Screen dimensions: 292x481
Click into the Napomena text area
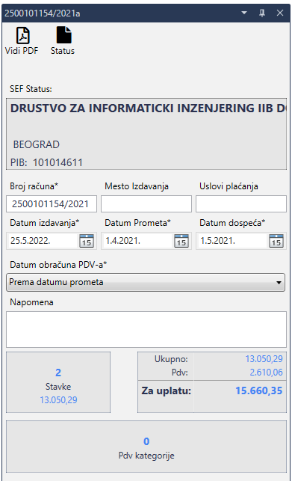(146, 329)
